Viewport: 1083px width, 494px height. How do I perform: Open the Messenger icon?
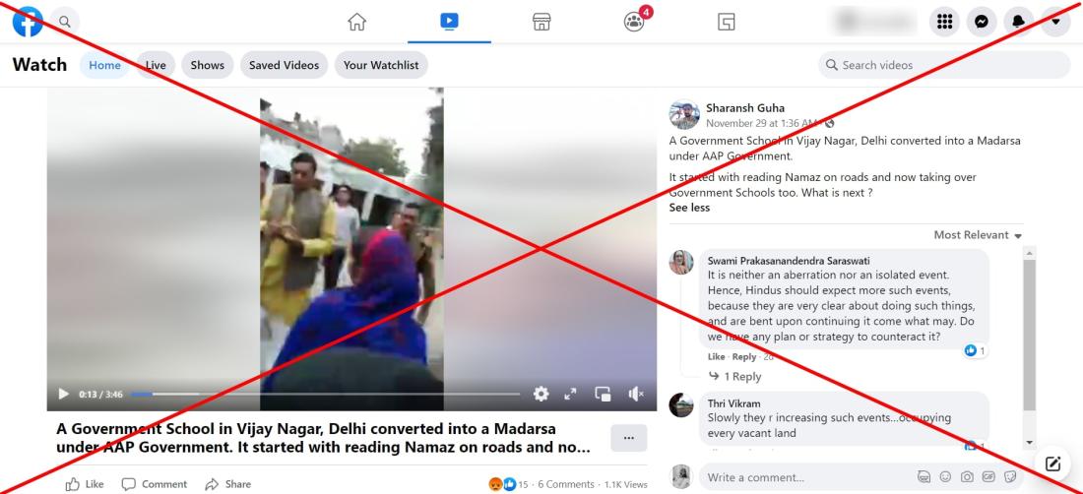(981, 22)
